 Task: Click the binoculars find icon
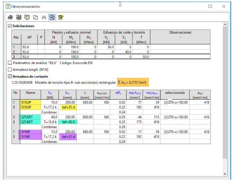[x=44, y=17]
